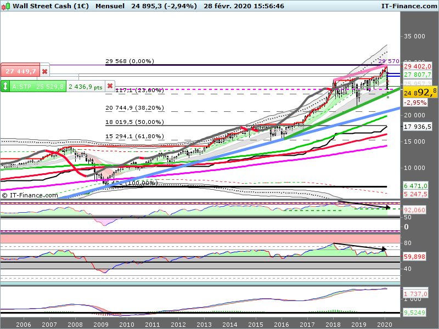Close the red 27 449,7 order label
Viewport: 439px width, 329px height.
pos(45,71)
